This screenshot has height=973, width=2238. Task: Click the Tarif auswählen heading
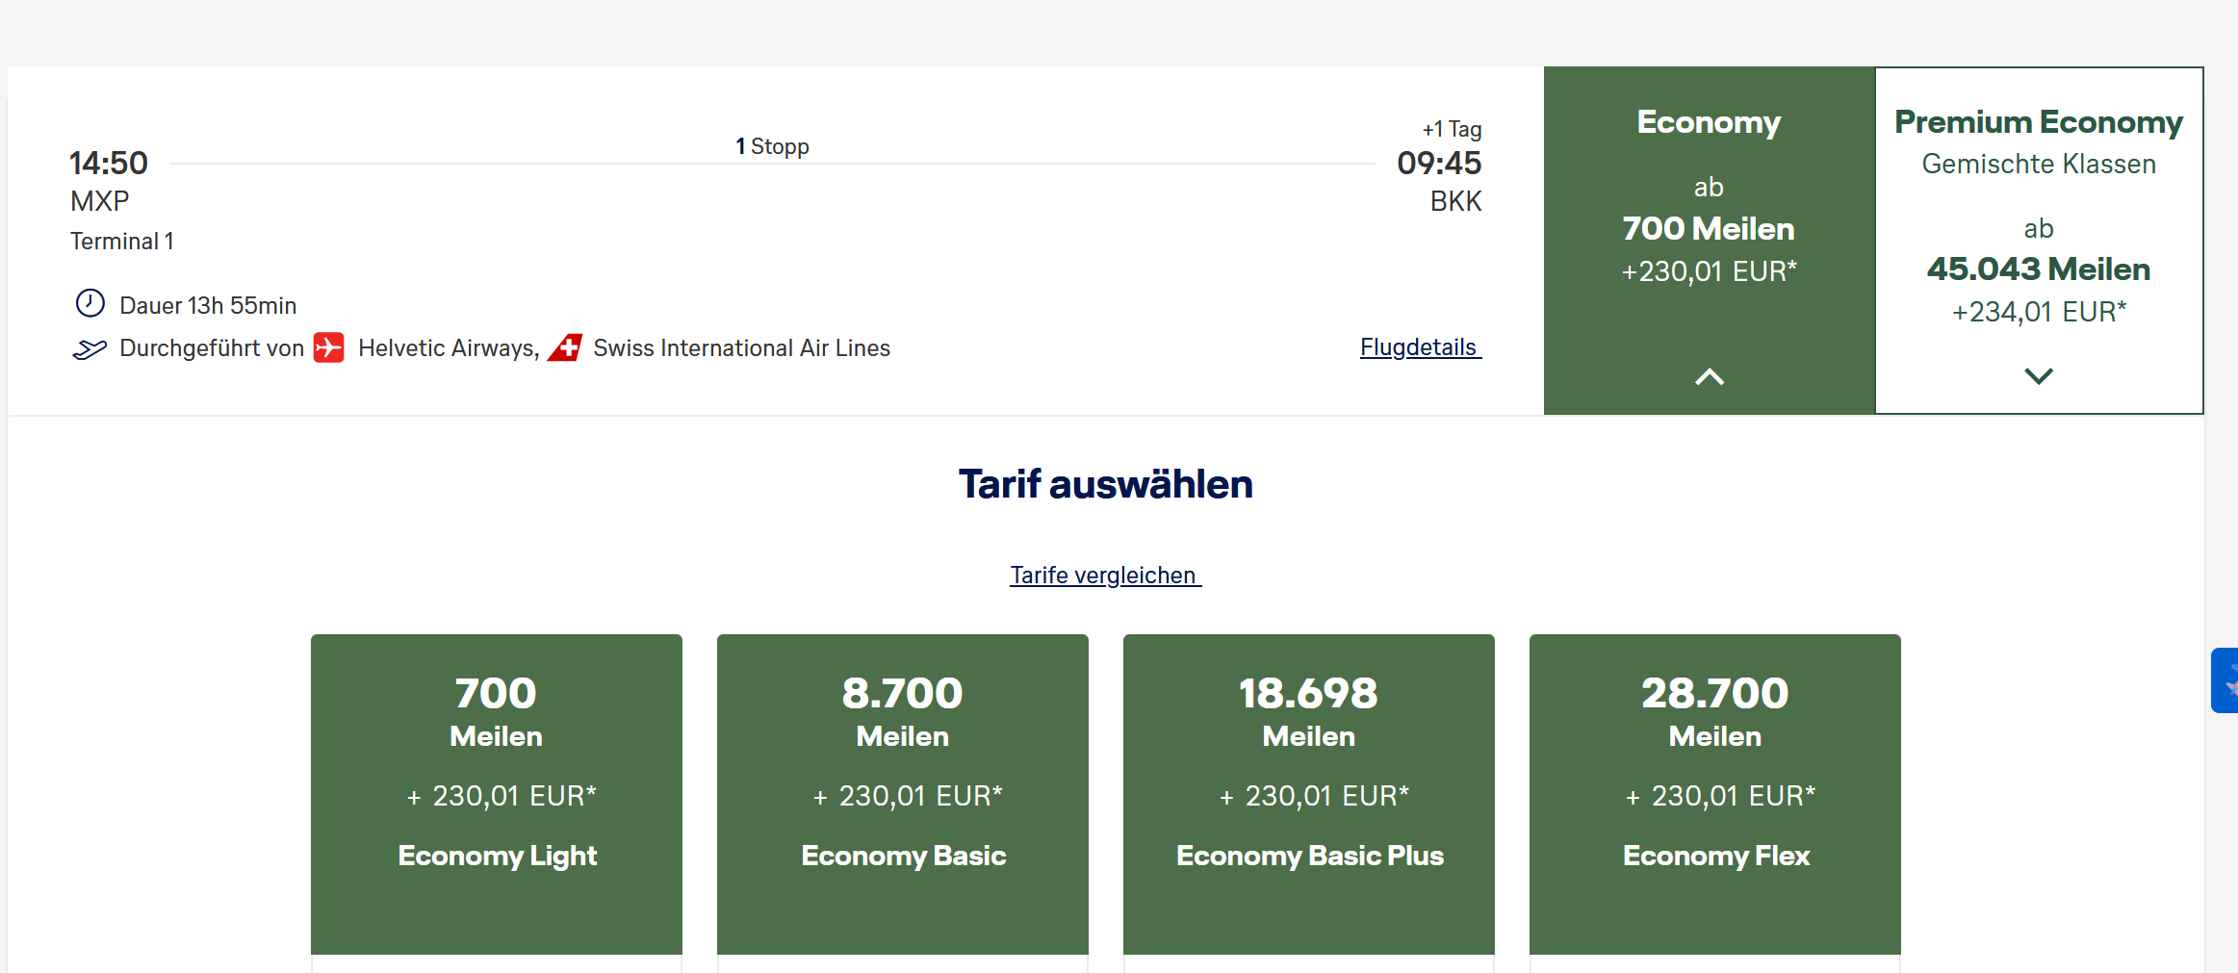click(1106, 484)
